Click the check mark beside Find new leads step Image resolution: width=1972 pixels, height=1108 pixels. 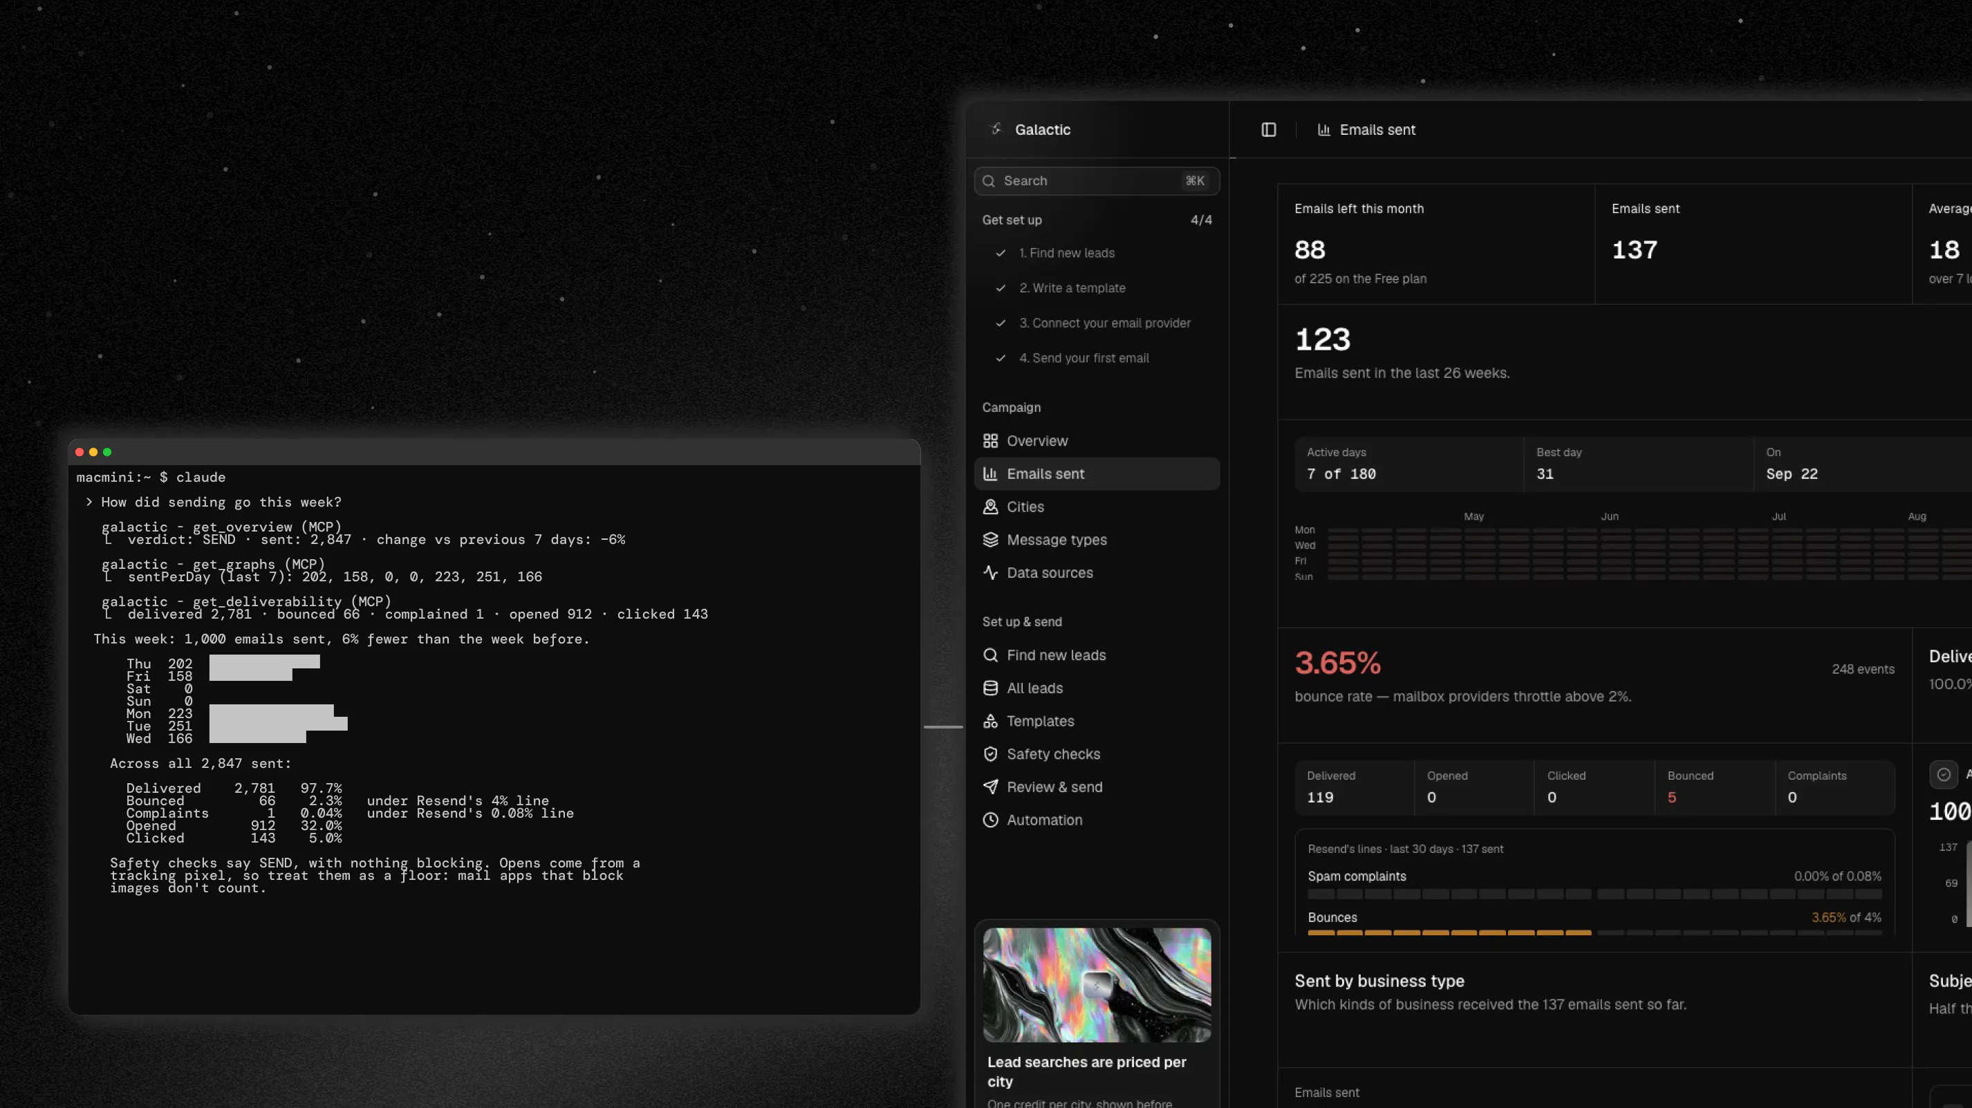click(x=1000, y=252)
